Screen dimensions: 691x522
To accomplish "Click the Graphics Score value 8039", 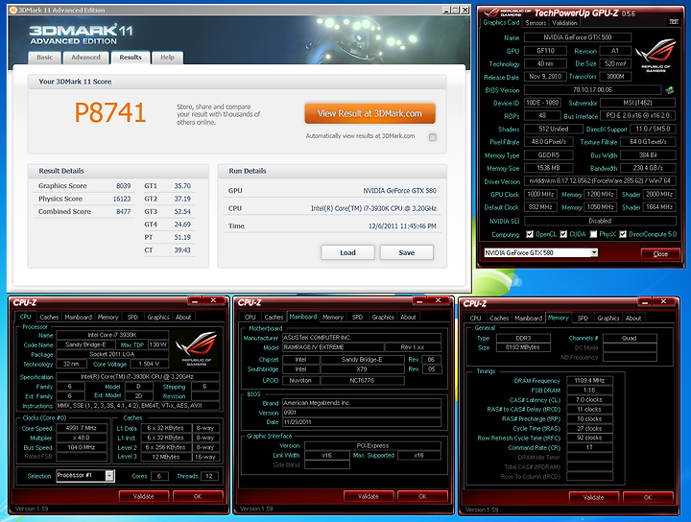I will click(x=124, y=186).
